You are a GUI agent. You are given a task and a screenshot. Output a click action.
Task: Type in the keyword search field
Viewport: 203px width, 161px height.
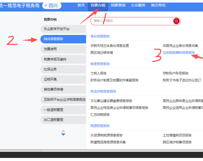[x=131, y=21]
